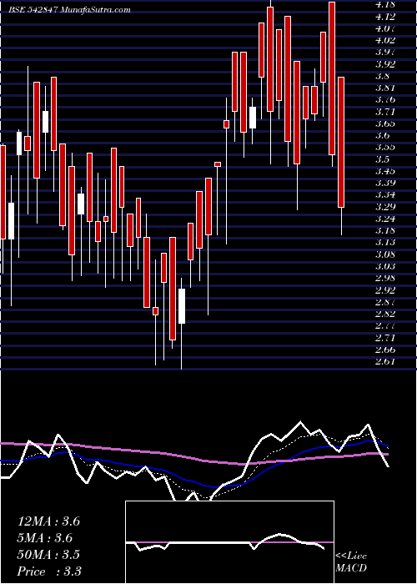
Task: Click the 2.98 price axis label
Action: click(x=385, y=278)
